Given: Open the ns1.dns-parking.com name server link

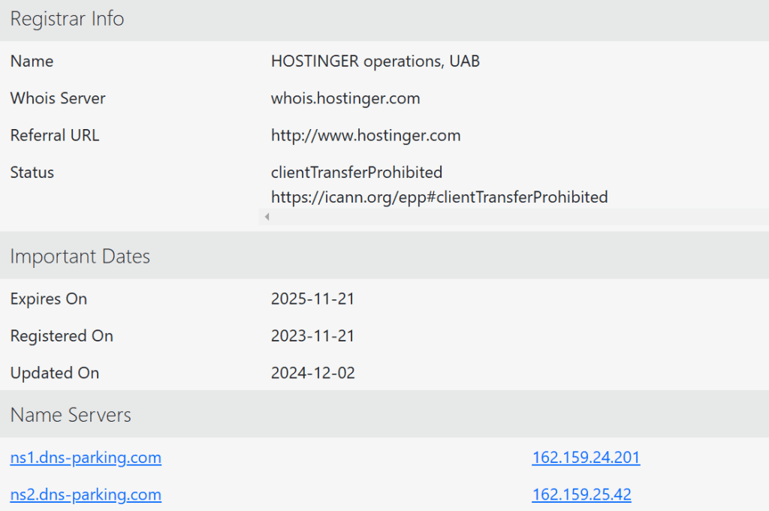Looking at the screenshot, I should coord(86,457).
